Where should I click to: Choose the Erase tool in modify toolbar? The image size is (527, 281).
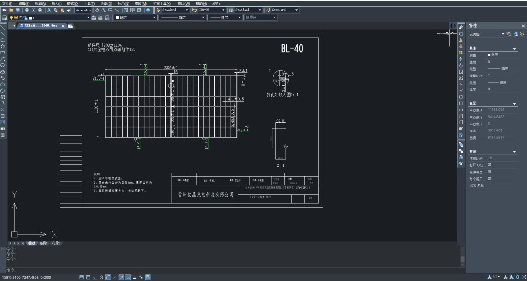[461, 27]
